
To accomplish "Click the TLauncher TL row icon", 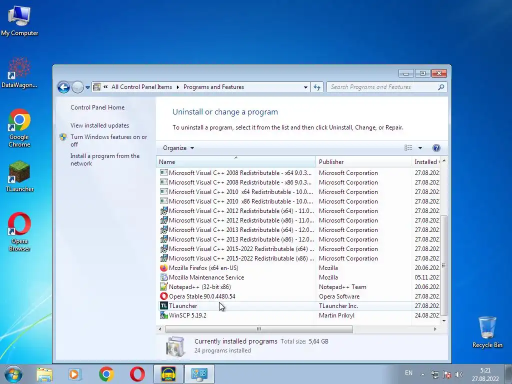I will click(x=163, y=305).
